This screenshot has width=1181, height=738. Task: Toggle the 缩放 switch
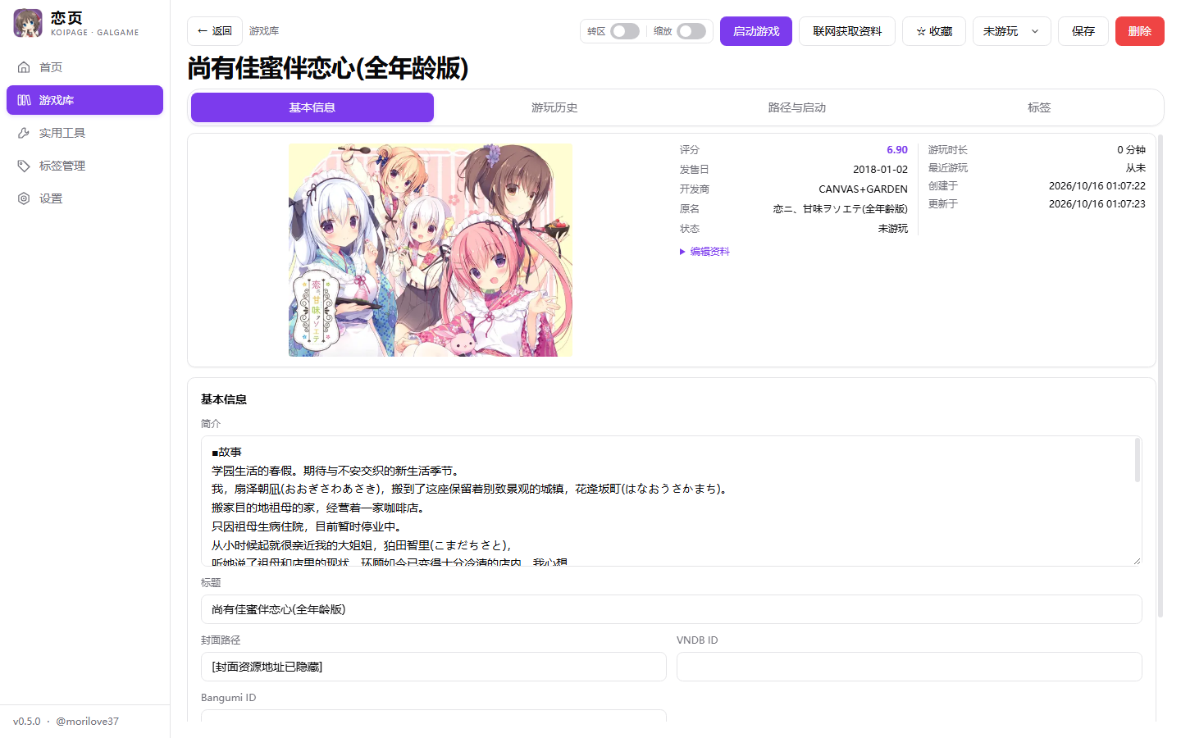[x=691, y=31]
